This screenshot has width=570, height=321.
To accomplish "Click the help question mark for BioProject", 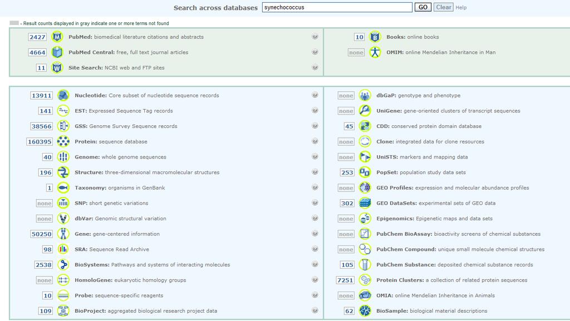I will (x=315, y=310).
